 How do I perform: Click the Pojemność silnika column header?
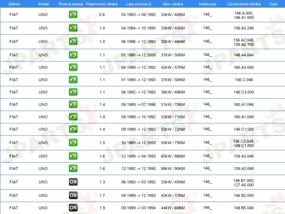pos(102,4)
